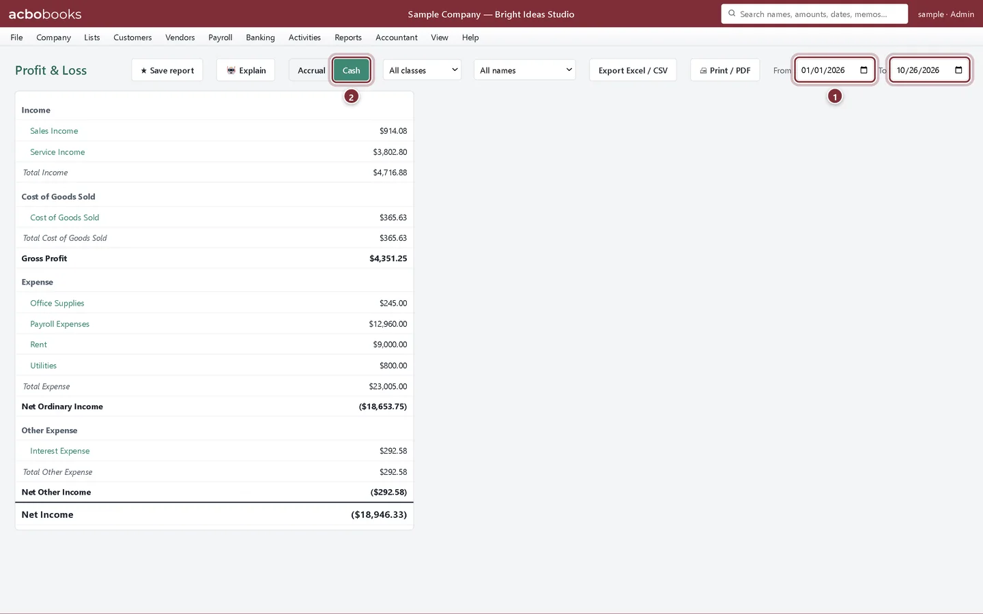Image resolution: width=983 pixels, height=614 pixels.
Task: Open the Company menu
Action: (53, 38)
